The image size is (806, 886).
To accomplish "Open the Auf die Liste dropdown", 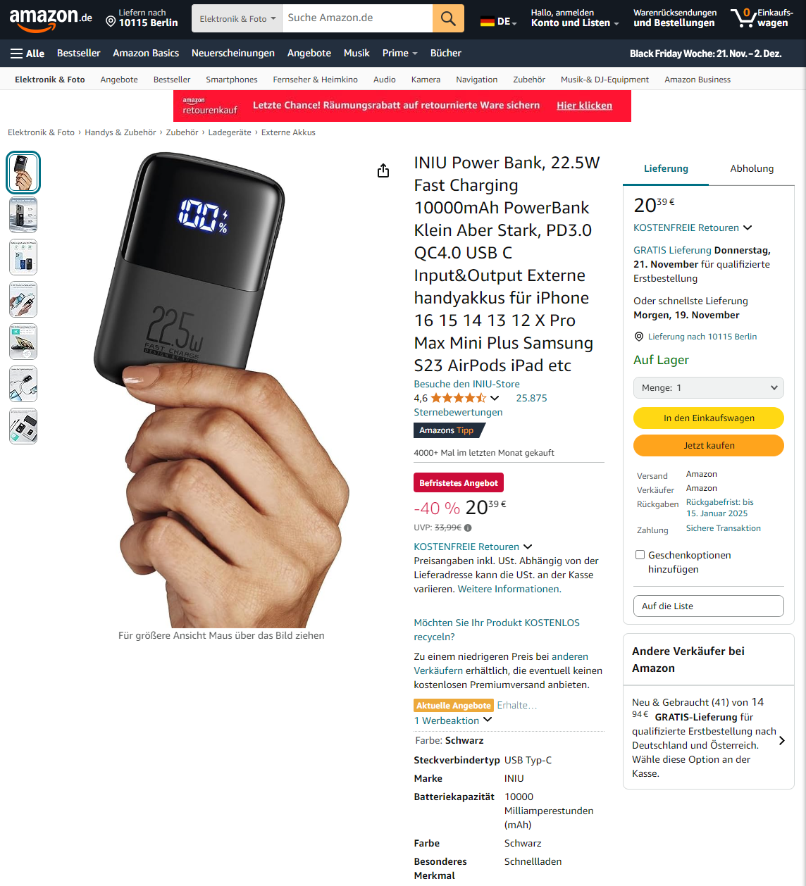I will tap(709, 606).
